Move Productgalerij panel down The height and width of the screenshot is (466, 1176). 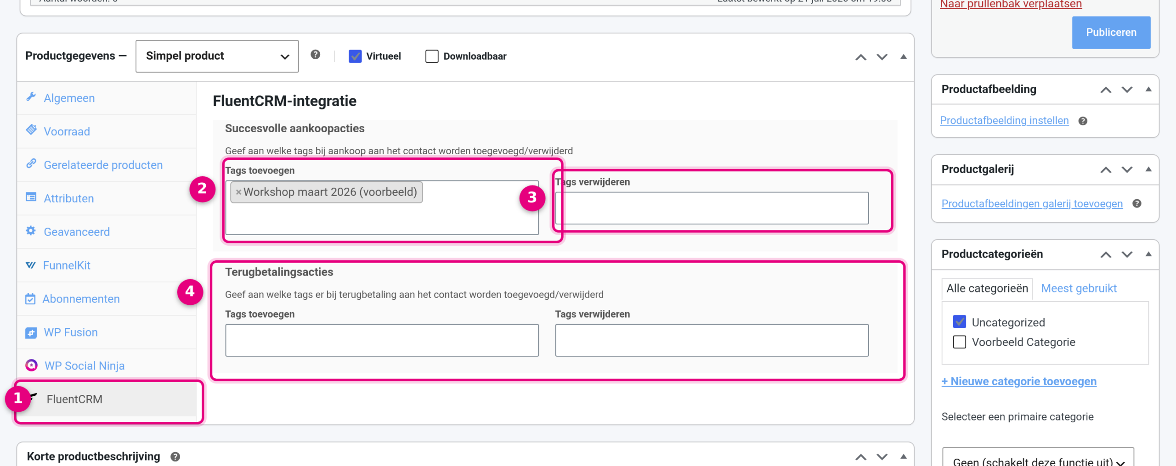(1127, 170)
